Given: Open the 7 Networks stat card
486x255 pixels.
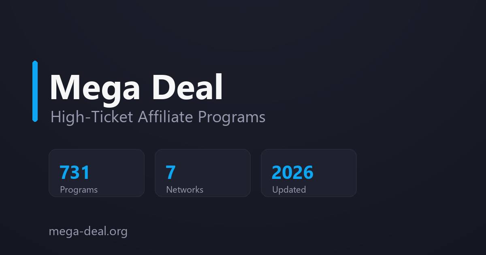Looking at the screenshot, I should [x=202, y=173].
